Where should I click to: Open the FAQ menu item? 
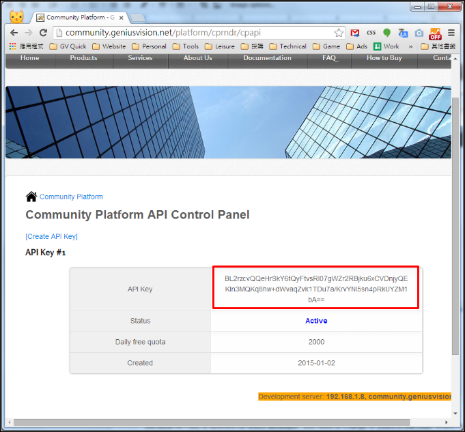pyautogui.click(x=330, y=58)
